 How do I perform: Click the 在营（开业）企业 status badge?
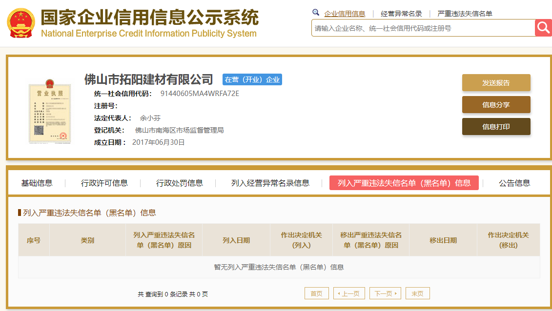pos(252,79)
